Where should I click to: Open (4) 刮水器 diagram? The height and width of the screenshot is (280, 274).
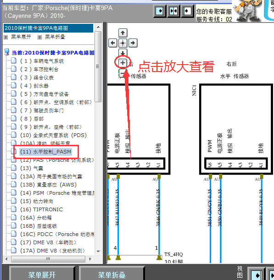[x=34, y=86]
